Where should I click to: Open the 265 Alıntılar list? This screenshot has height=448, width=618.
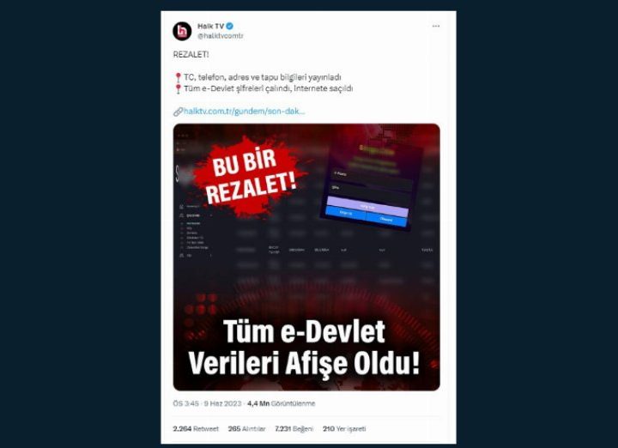pos(246,429)
